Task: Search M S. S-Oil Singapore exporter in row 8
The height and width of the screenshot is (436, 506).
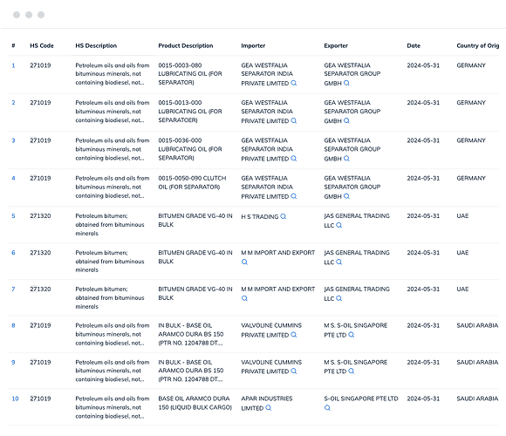Action: click(x=352, y=335)
